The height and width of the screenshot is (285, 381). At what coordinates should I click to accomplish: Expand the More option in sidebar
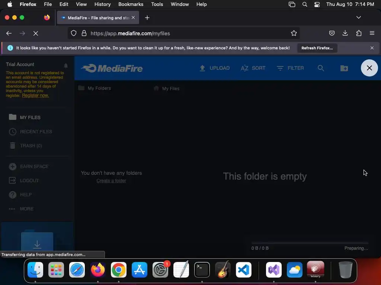click(x=21, y=209)
